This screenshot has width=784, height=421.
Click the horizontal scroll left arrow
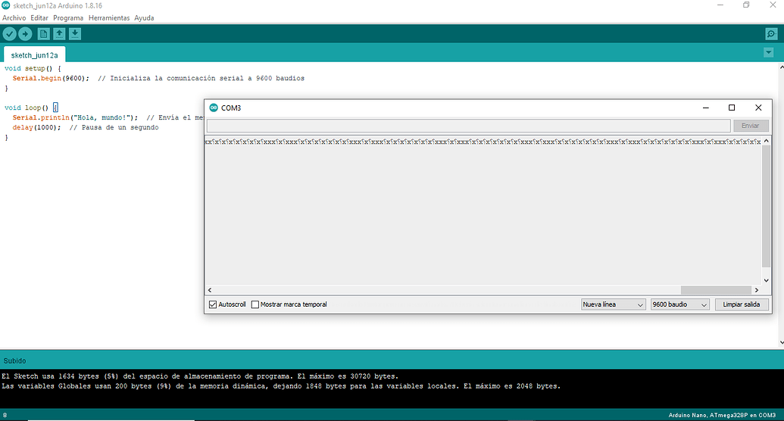click(x=210, y=290)
